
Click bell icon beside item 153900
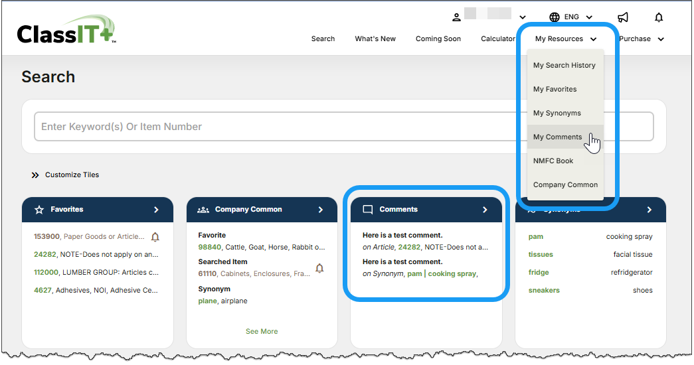coord(155,237)
